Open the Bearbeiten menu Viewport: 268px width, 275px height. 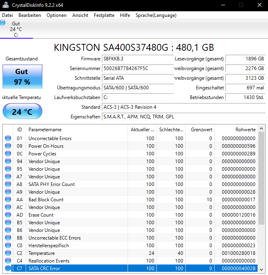point(30,15)
